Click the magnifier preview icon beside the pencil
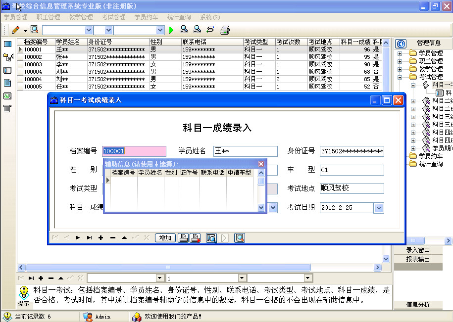Viewport: 453px width, 322px height. tap(34, 30)
